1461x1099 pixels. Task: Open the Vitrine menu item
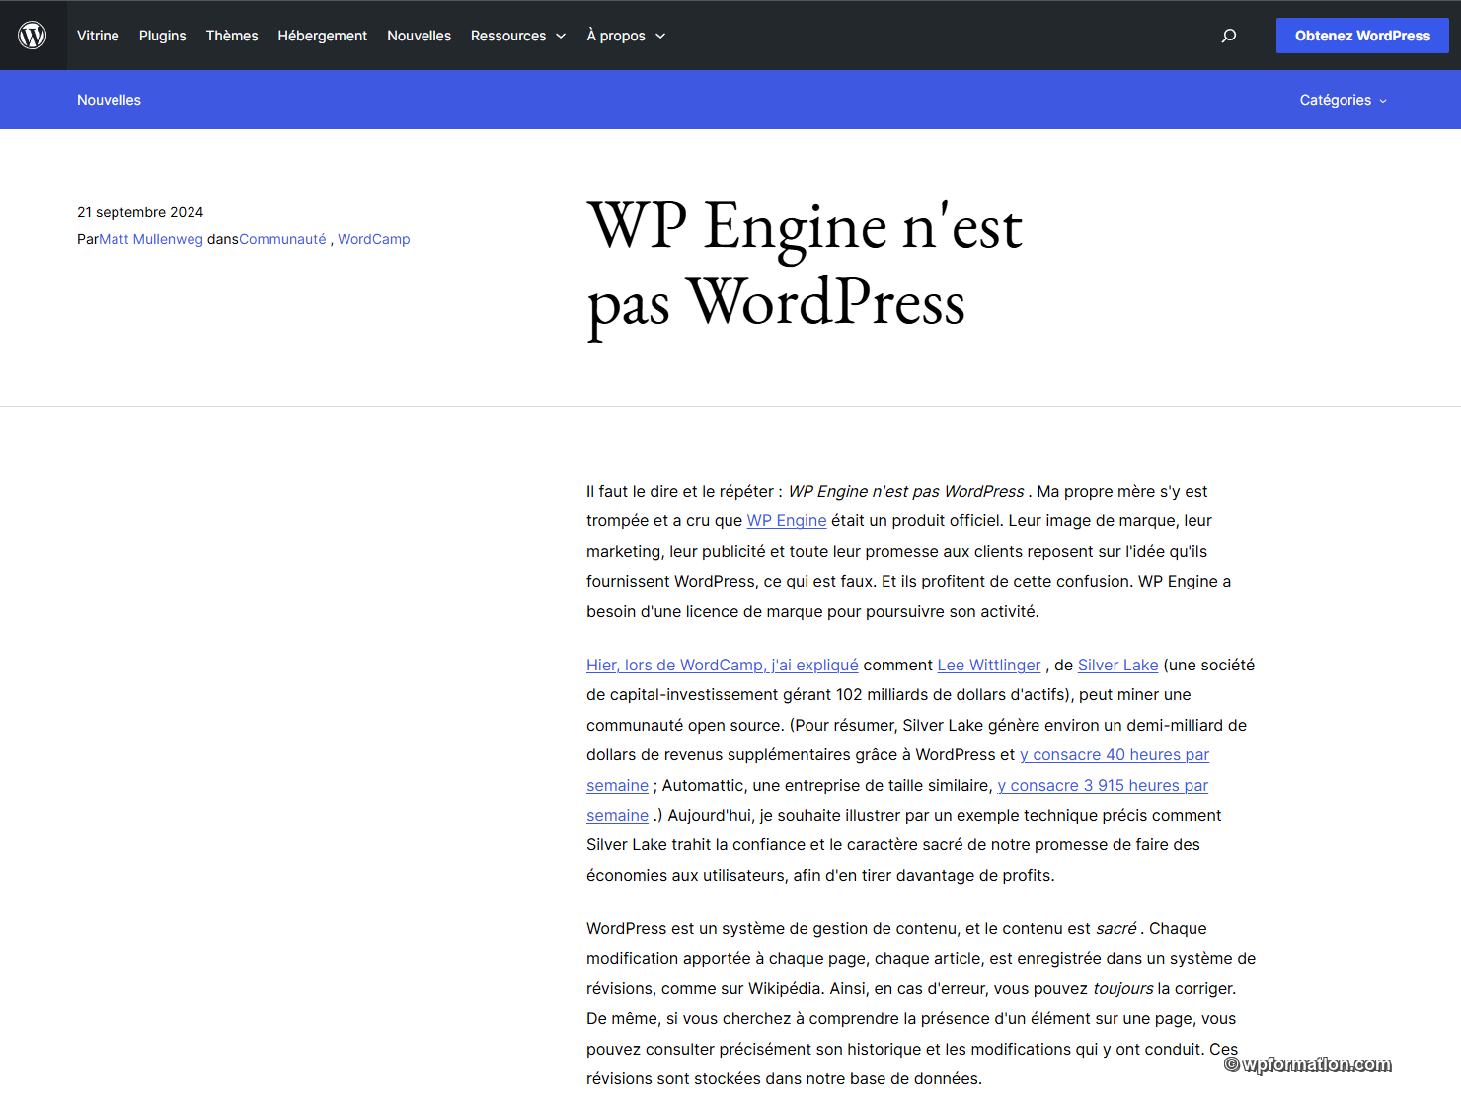(x=98, y=36)
